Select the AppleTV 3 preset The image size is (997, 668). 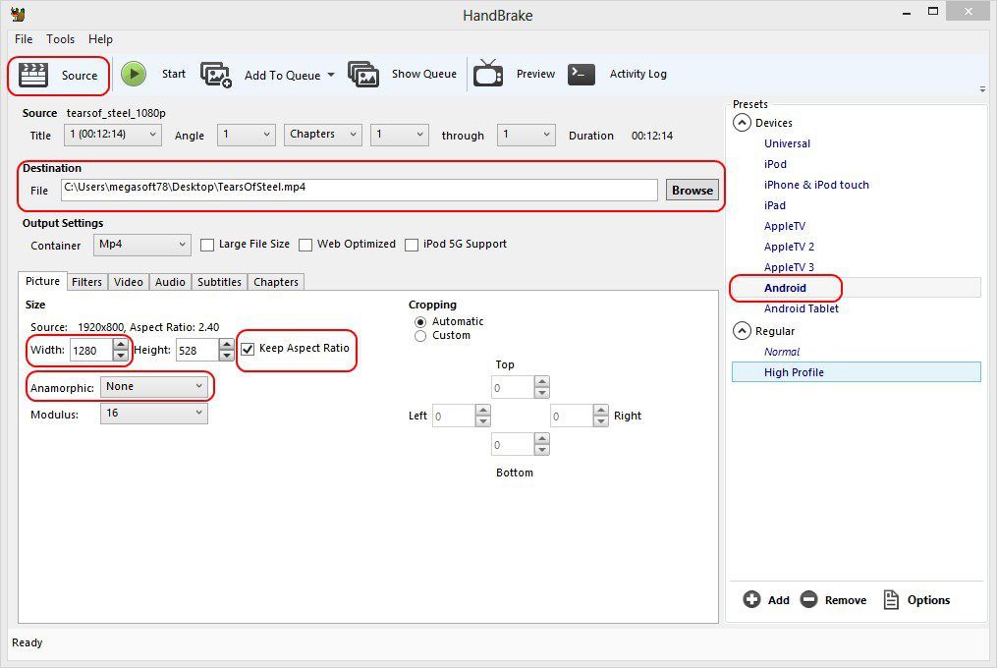(789, 267)
